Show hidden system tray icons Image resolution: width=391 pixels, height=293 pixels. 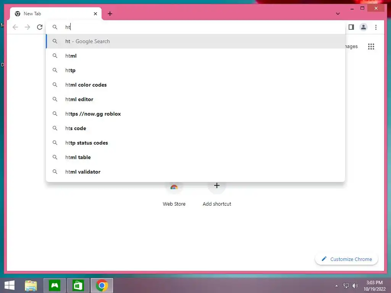click(337, 286)
